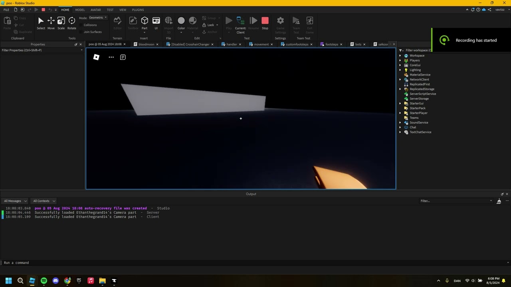The image size is (511, 287).
Task: Expand the ReplicatedStorage tree node
Action: click(x=400, y=89)
